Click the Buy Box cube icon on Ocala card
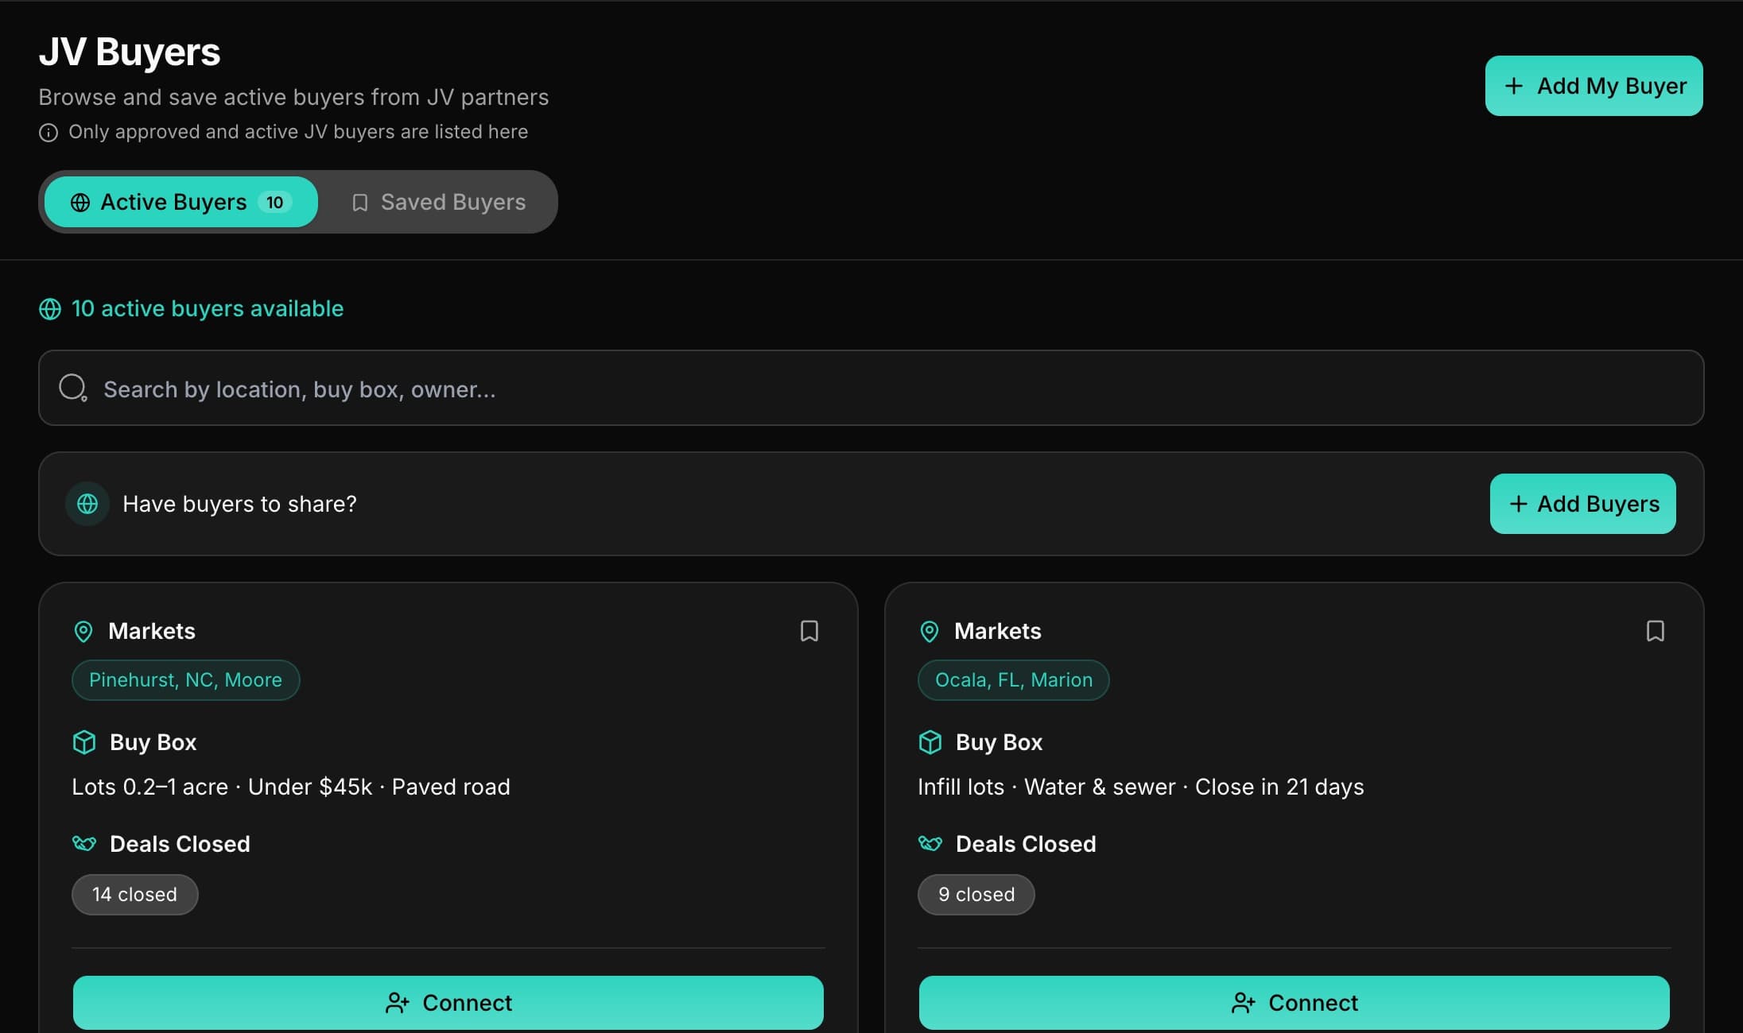This screenshot has height=1033, width=1743. [x=930, y=742]
